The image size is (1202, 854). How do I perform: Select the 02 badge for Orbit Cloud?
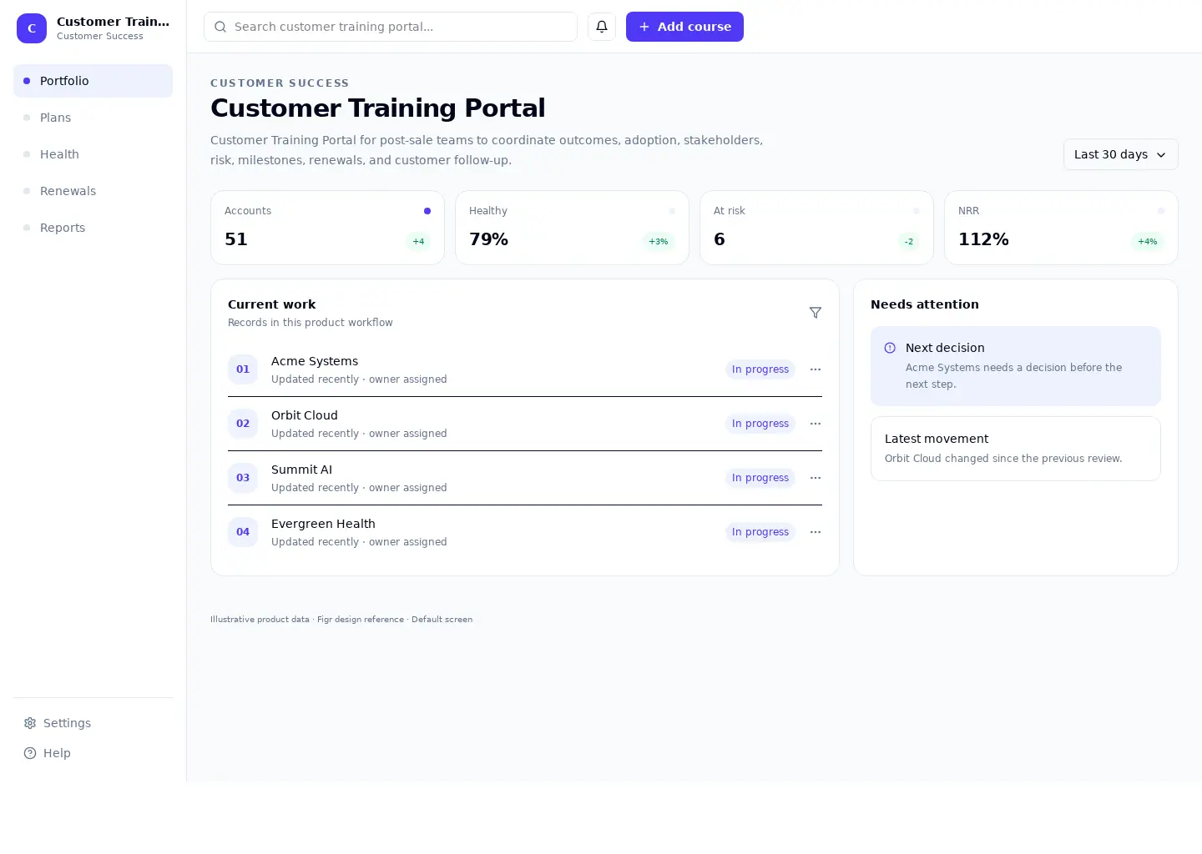point(243,424)
